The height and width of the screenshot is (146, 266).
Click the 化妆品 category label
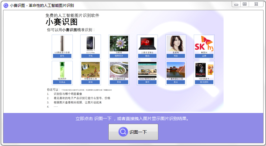click(x=62, y=82)
